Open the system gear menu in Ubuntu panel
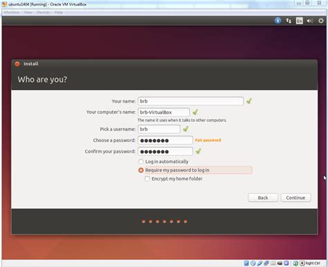The width and height of the screenshot is (328, 267). tap(321, 21)
